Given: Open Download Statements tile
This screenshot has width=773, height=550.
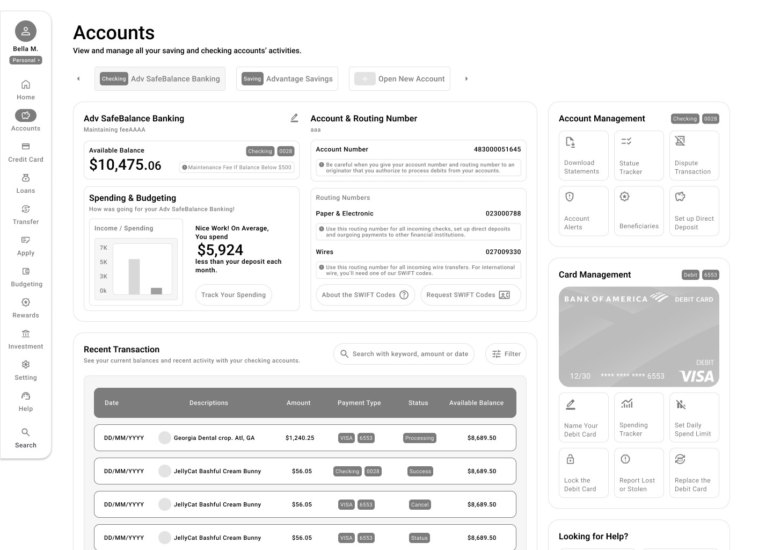Looking at the screenshot, I should (x=584, y=156).
